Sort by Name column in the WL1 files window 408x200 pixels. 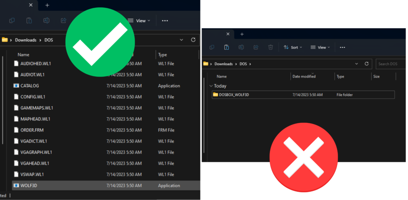tap(24, 54)
